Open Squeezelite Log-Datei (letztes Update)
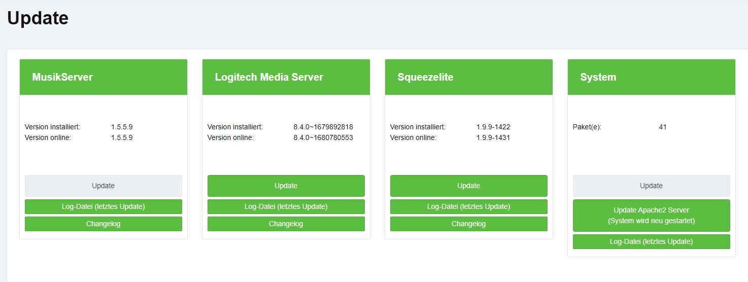 tap(469, 206)
